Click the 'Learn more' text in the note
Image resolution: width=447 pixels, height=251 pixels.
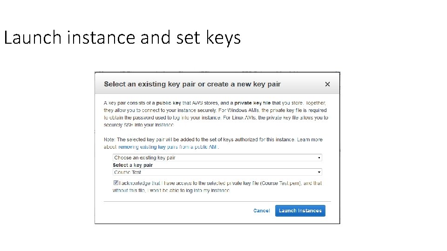point(310,139)
